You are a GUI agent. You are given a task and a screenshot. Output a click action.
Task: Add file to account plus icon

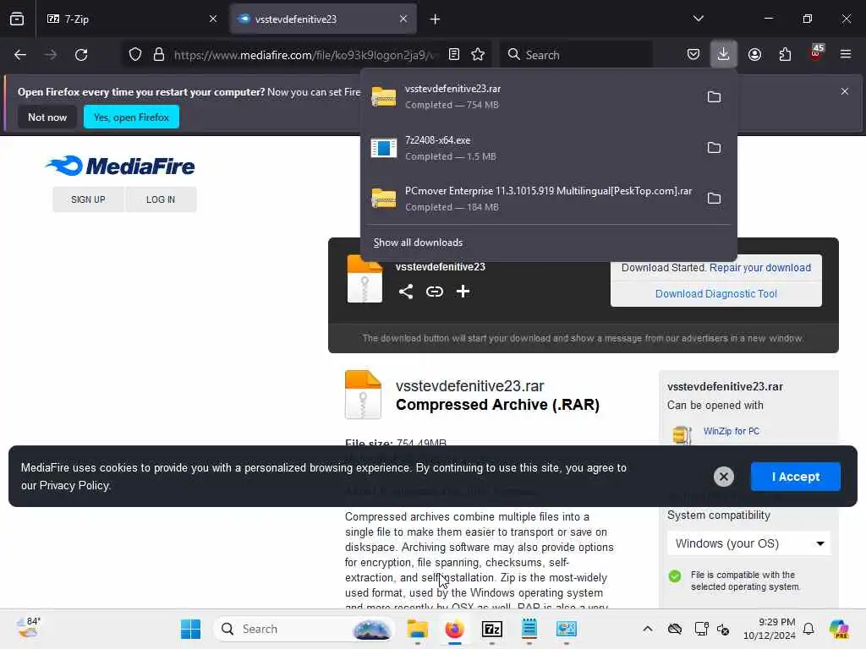tap(463, 292)
